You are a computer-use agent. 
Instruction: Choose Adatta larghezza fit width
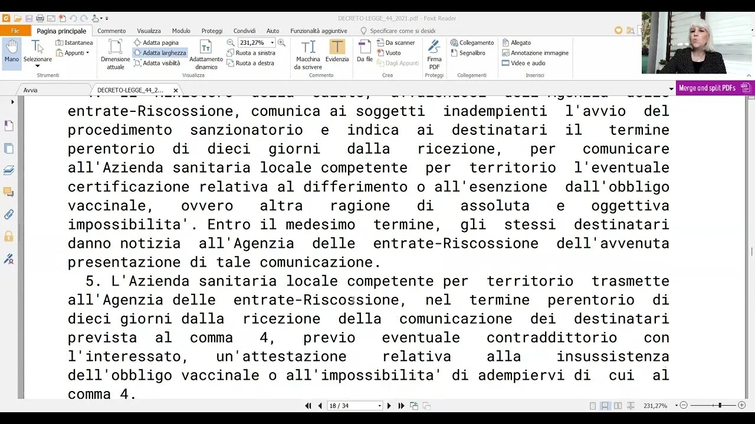click(160, 52)
